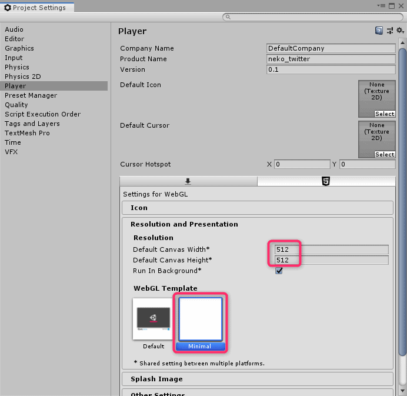The width and height of the screenshot is (407, 396).
Task: Toggle the Run In Background checkbox
Action: point(279,271)
